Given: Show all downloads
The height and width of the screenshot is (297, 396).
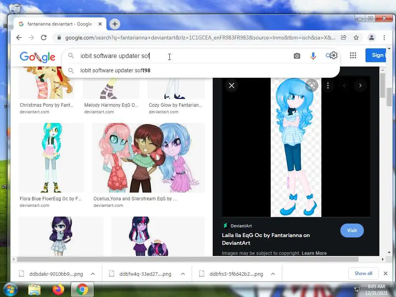Looking at the screenshot, I should click(x=363, y=273).
